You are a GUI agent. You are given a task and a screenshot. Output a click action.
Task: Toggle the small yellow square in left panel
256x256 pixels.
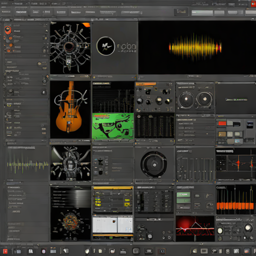45,38
